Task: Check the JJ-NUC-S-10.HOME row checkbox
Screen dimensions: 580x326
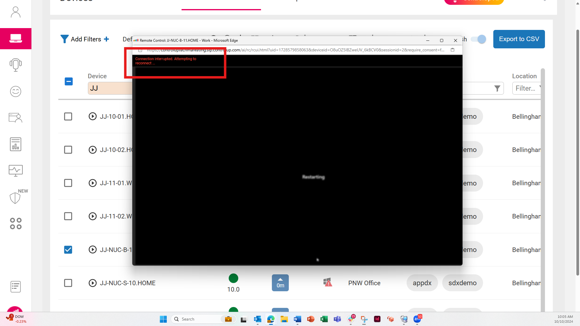Action: click(x=68, y=283)
